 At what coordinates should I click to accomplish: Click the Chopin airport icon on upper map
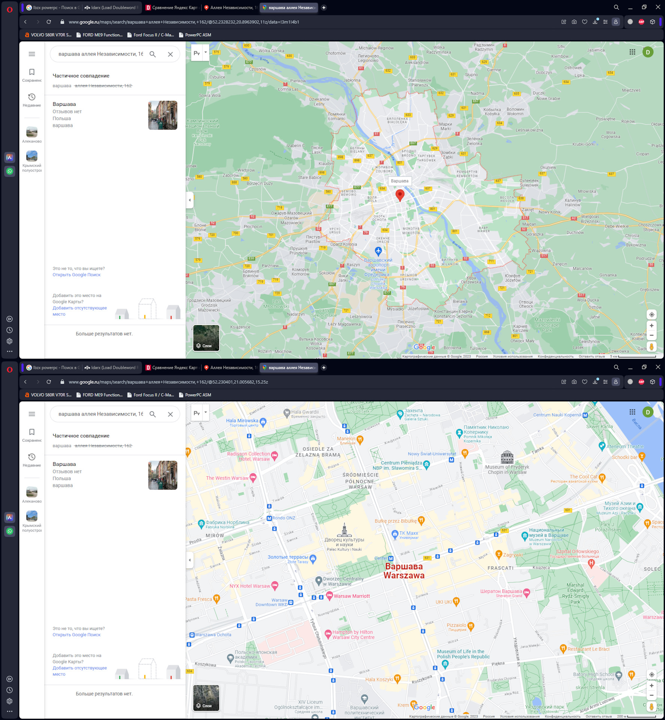click(378, 250)
